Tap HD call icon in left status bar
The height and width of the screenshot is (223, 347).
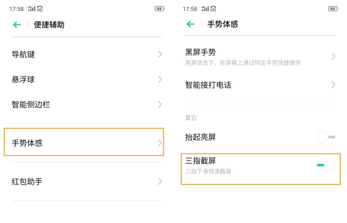point(40,9)
